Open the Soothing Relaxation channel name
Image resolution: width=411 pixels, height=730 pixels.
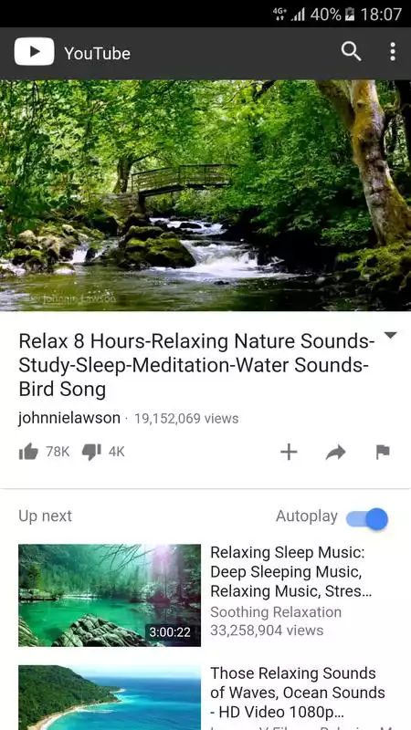pyautogui.click(x=276, y=611)
